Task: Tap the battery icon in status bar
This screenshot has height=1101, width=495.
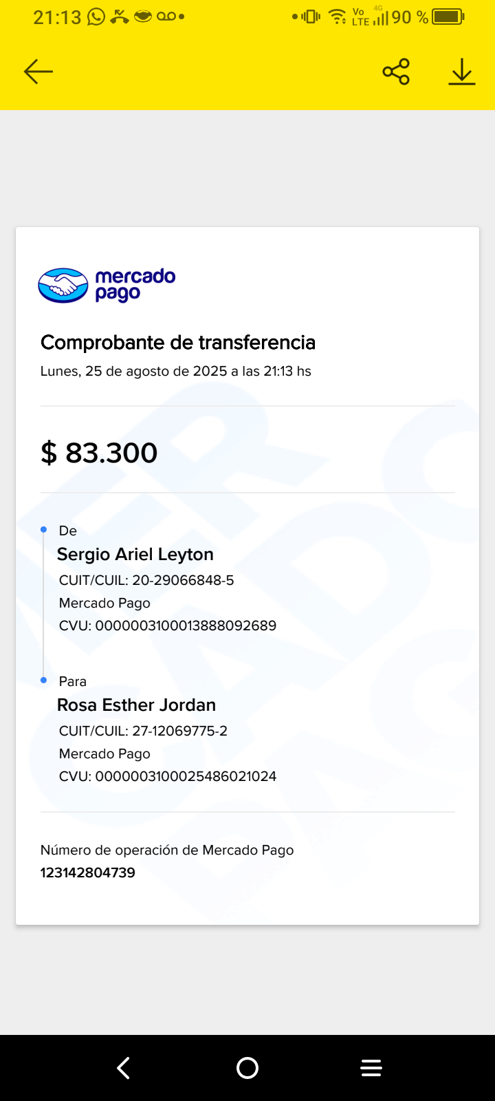Action: 448,17
